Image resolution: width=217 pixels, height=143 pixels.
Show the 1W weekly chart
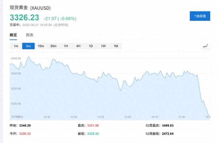pyautogui.click(x=103, y=46)
